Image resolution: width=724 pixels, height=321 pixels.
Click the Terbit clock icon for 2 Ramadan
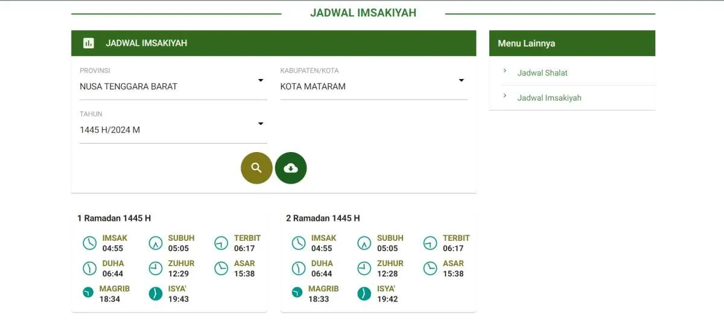430,243
